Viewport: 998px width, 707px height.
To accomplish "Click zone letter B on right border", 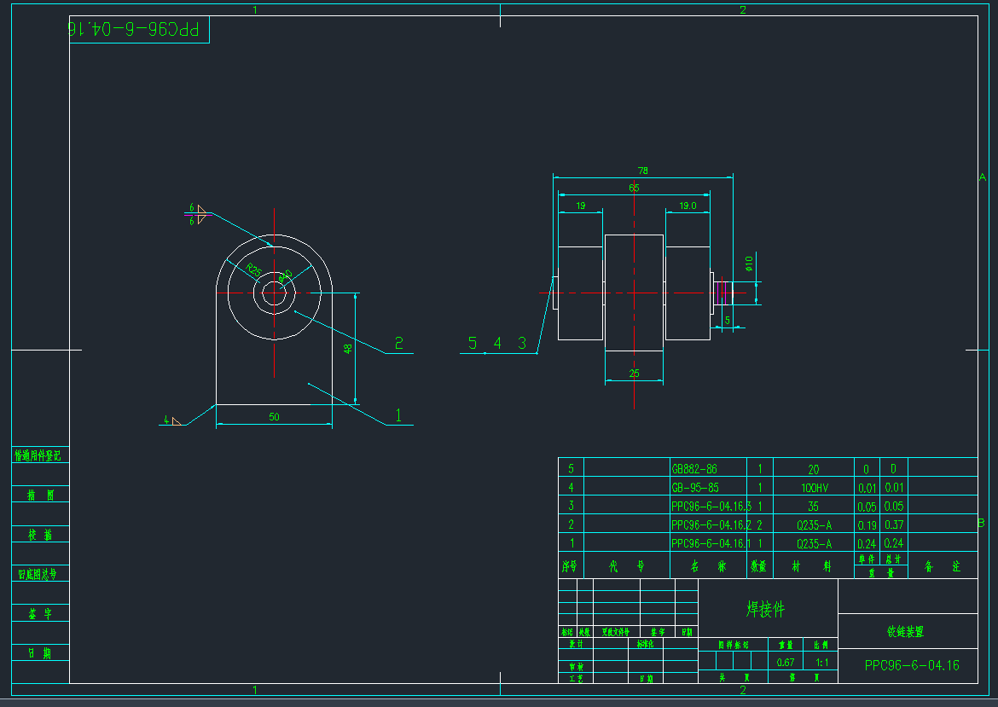I will (982, 523).
